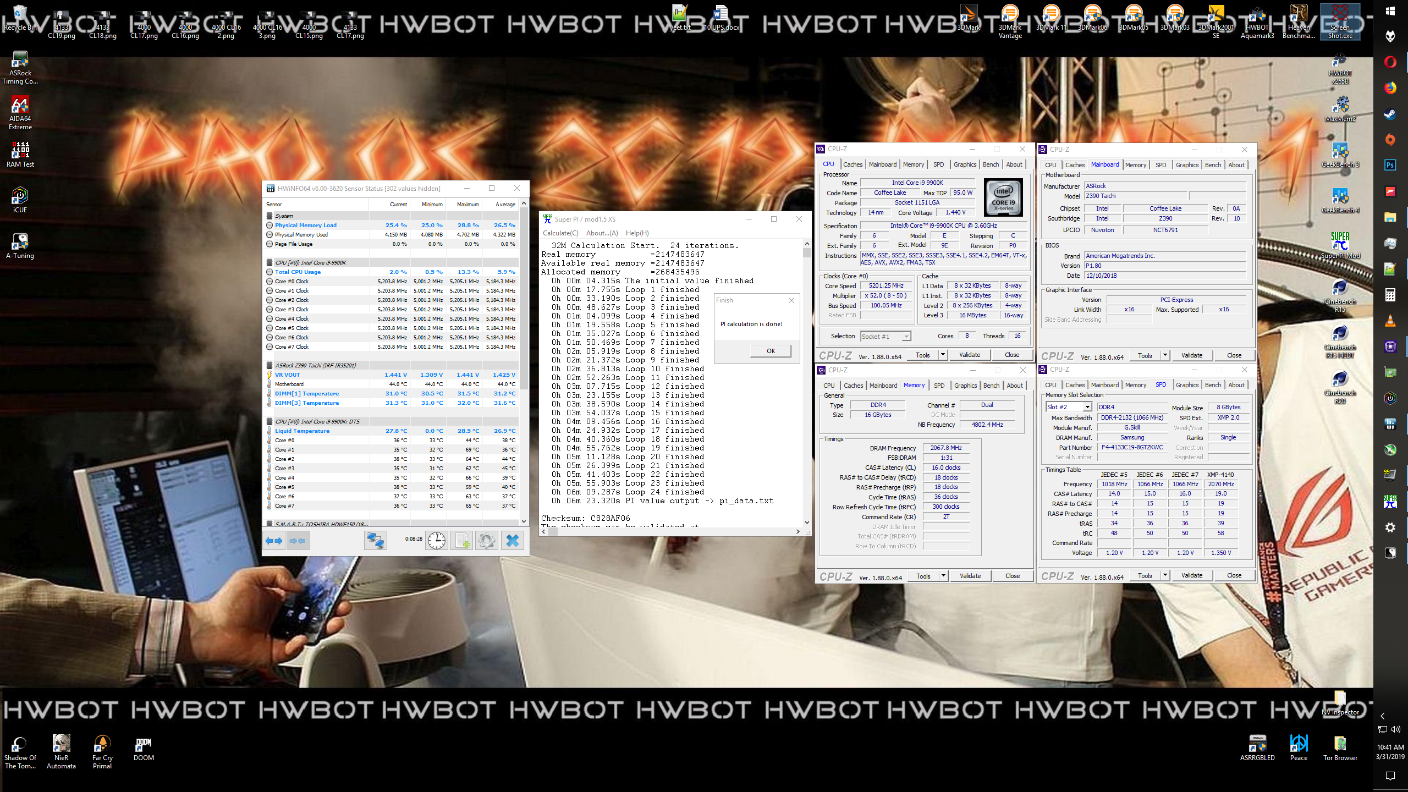
Task: Click Close button in CPU-Z Memory window
Action: coord(1012,576)
